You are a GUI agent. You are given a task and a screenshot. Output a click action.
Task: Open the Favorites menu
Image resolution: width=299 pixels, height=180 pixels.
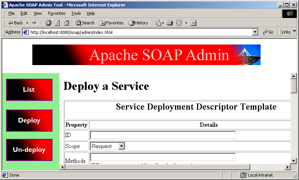point(56,13)
